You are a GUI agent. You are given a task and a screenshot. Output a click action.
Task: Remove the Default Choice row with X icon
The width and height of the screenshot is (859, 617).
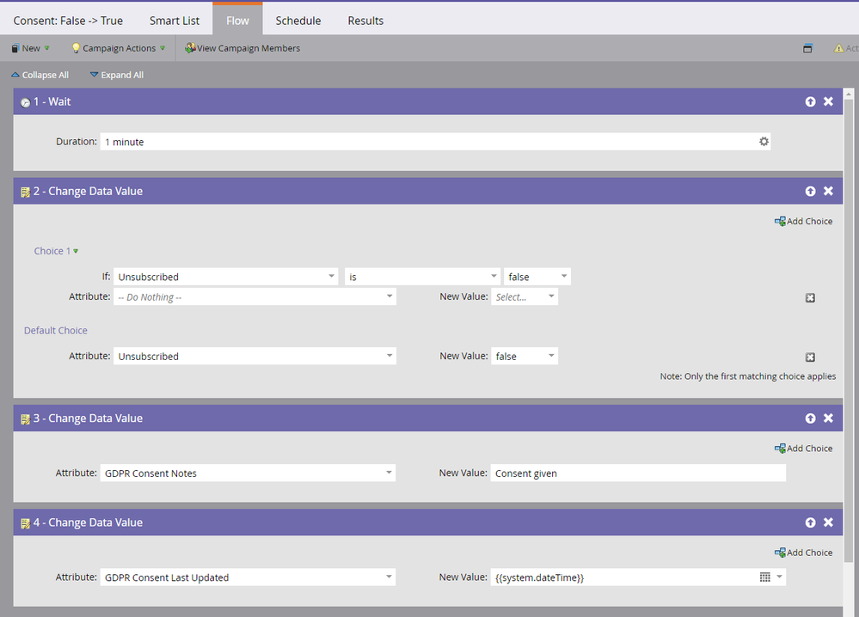810,357
